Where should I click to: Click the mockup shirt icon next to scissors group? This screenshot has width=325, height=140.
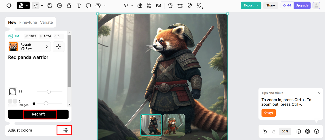pos(170,5)
